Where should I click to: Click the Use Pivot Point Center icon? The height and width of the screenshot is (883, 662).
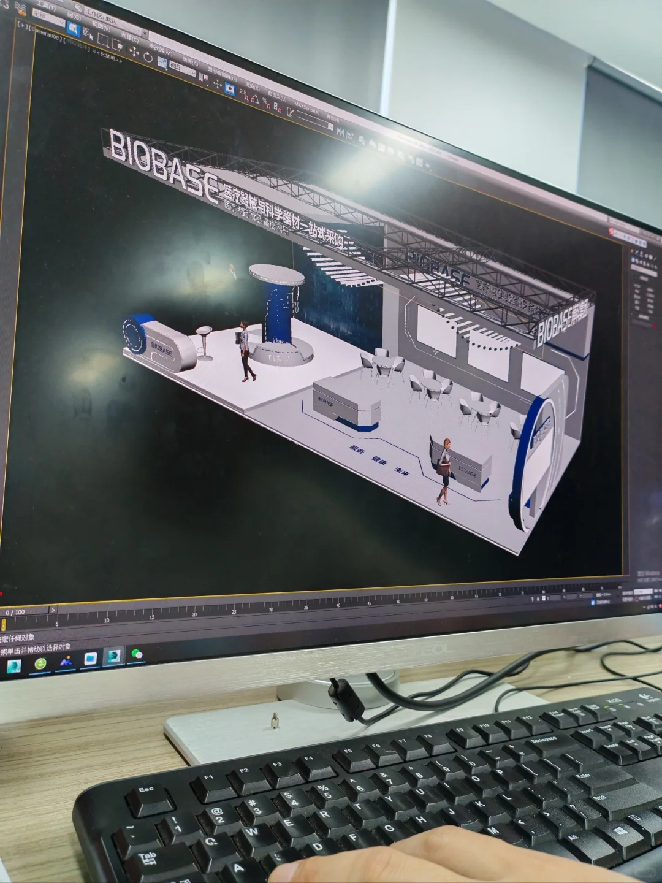pyautogui.click(x=203, y=78)
